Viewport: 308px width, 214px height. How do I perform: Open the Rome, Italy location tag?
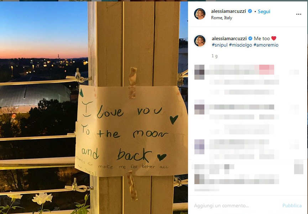pyautogui.click(x=221, y=18)
